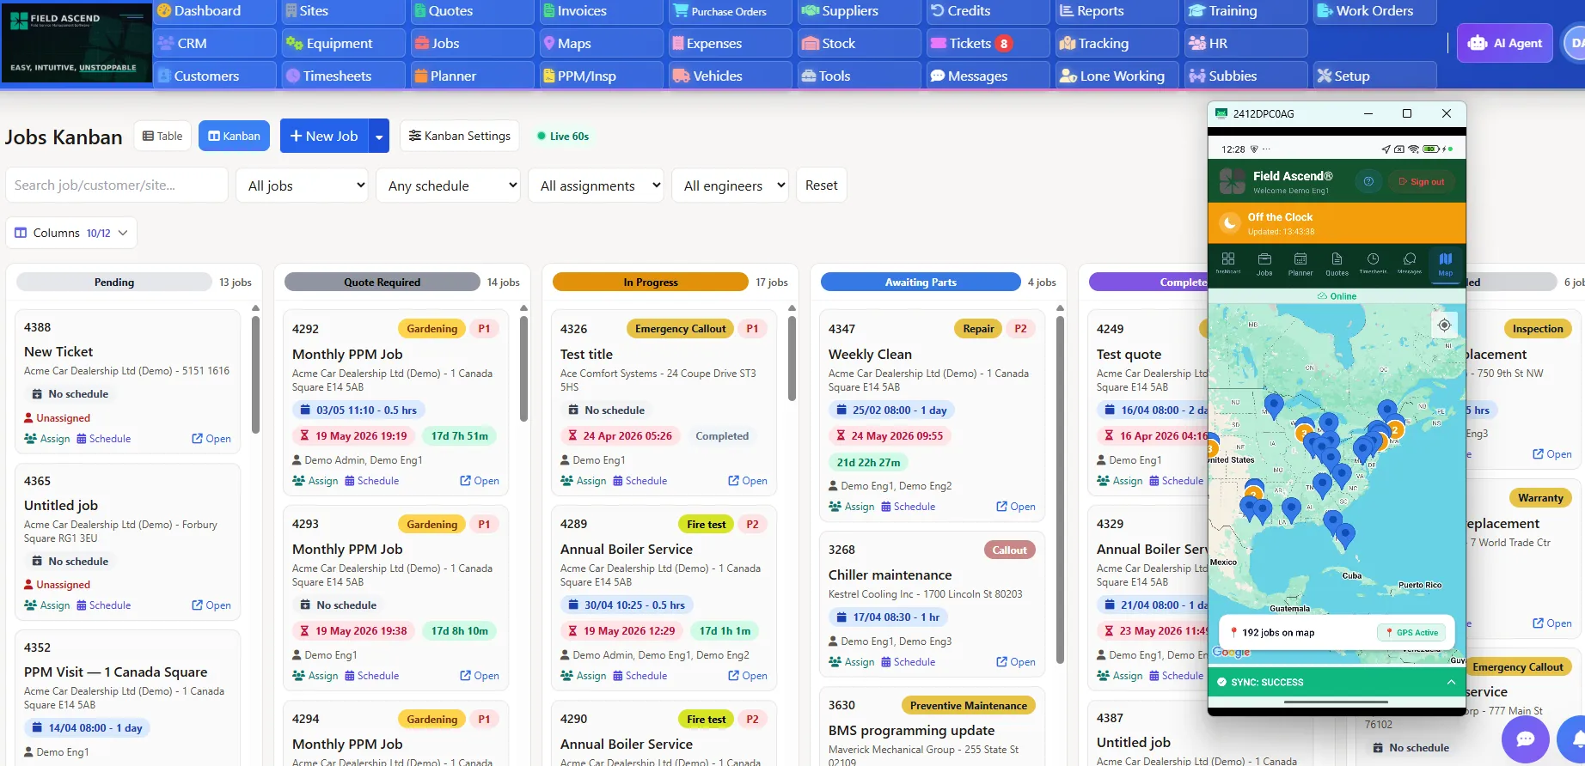Click the job search input field
1585x766 pixels.
[x=117, y=185]
